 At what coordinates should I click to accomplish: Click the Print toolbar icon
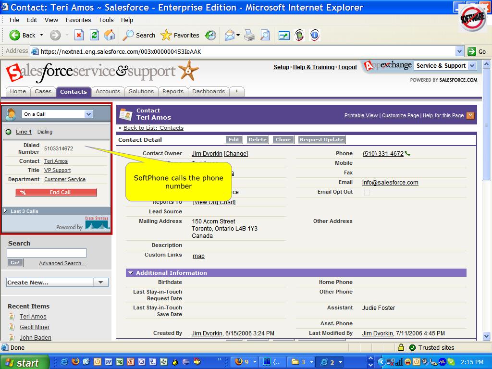coord(249,35)
